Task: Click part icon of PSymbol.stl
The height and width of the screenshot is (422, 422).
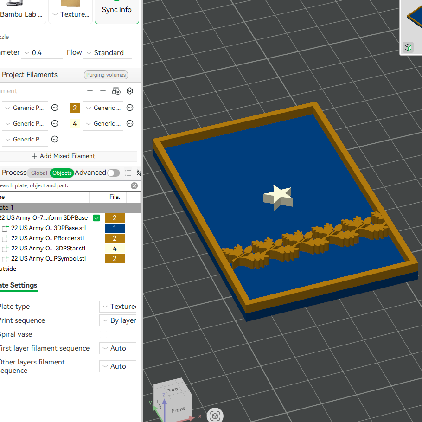Action: point(5,259)
